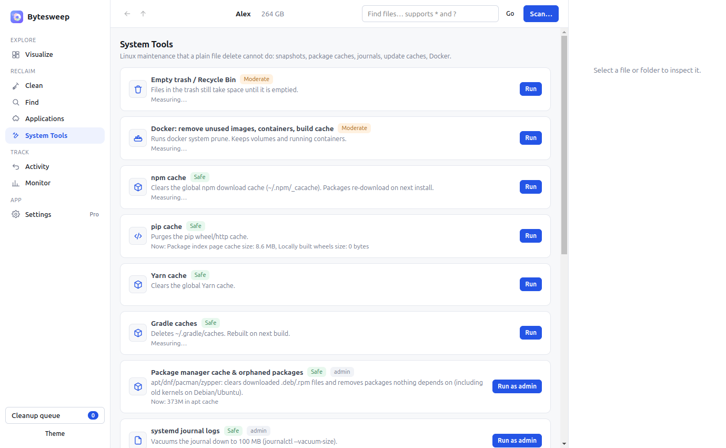The width and height of the screenshot is (726, 448).
Task: Run the Yarn cache cleanup
Action: click(531, 284)
